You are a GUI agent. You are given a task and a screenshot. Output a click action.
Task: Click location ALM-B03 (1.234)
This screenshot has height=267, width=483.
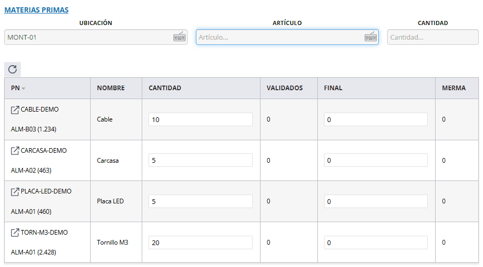pyautogui.click(x=33, y=129)
